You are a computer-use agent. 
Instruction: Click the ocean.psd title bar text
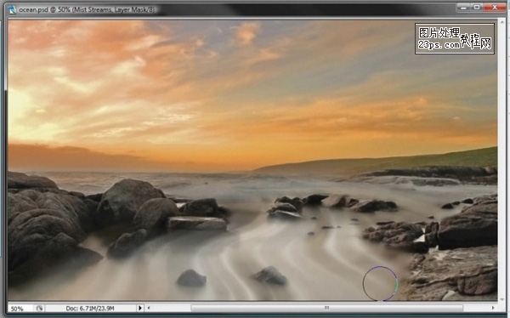(x=86, y=9)
